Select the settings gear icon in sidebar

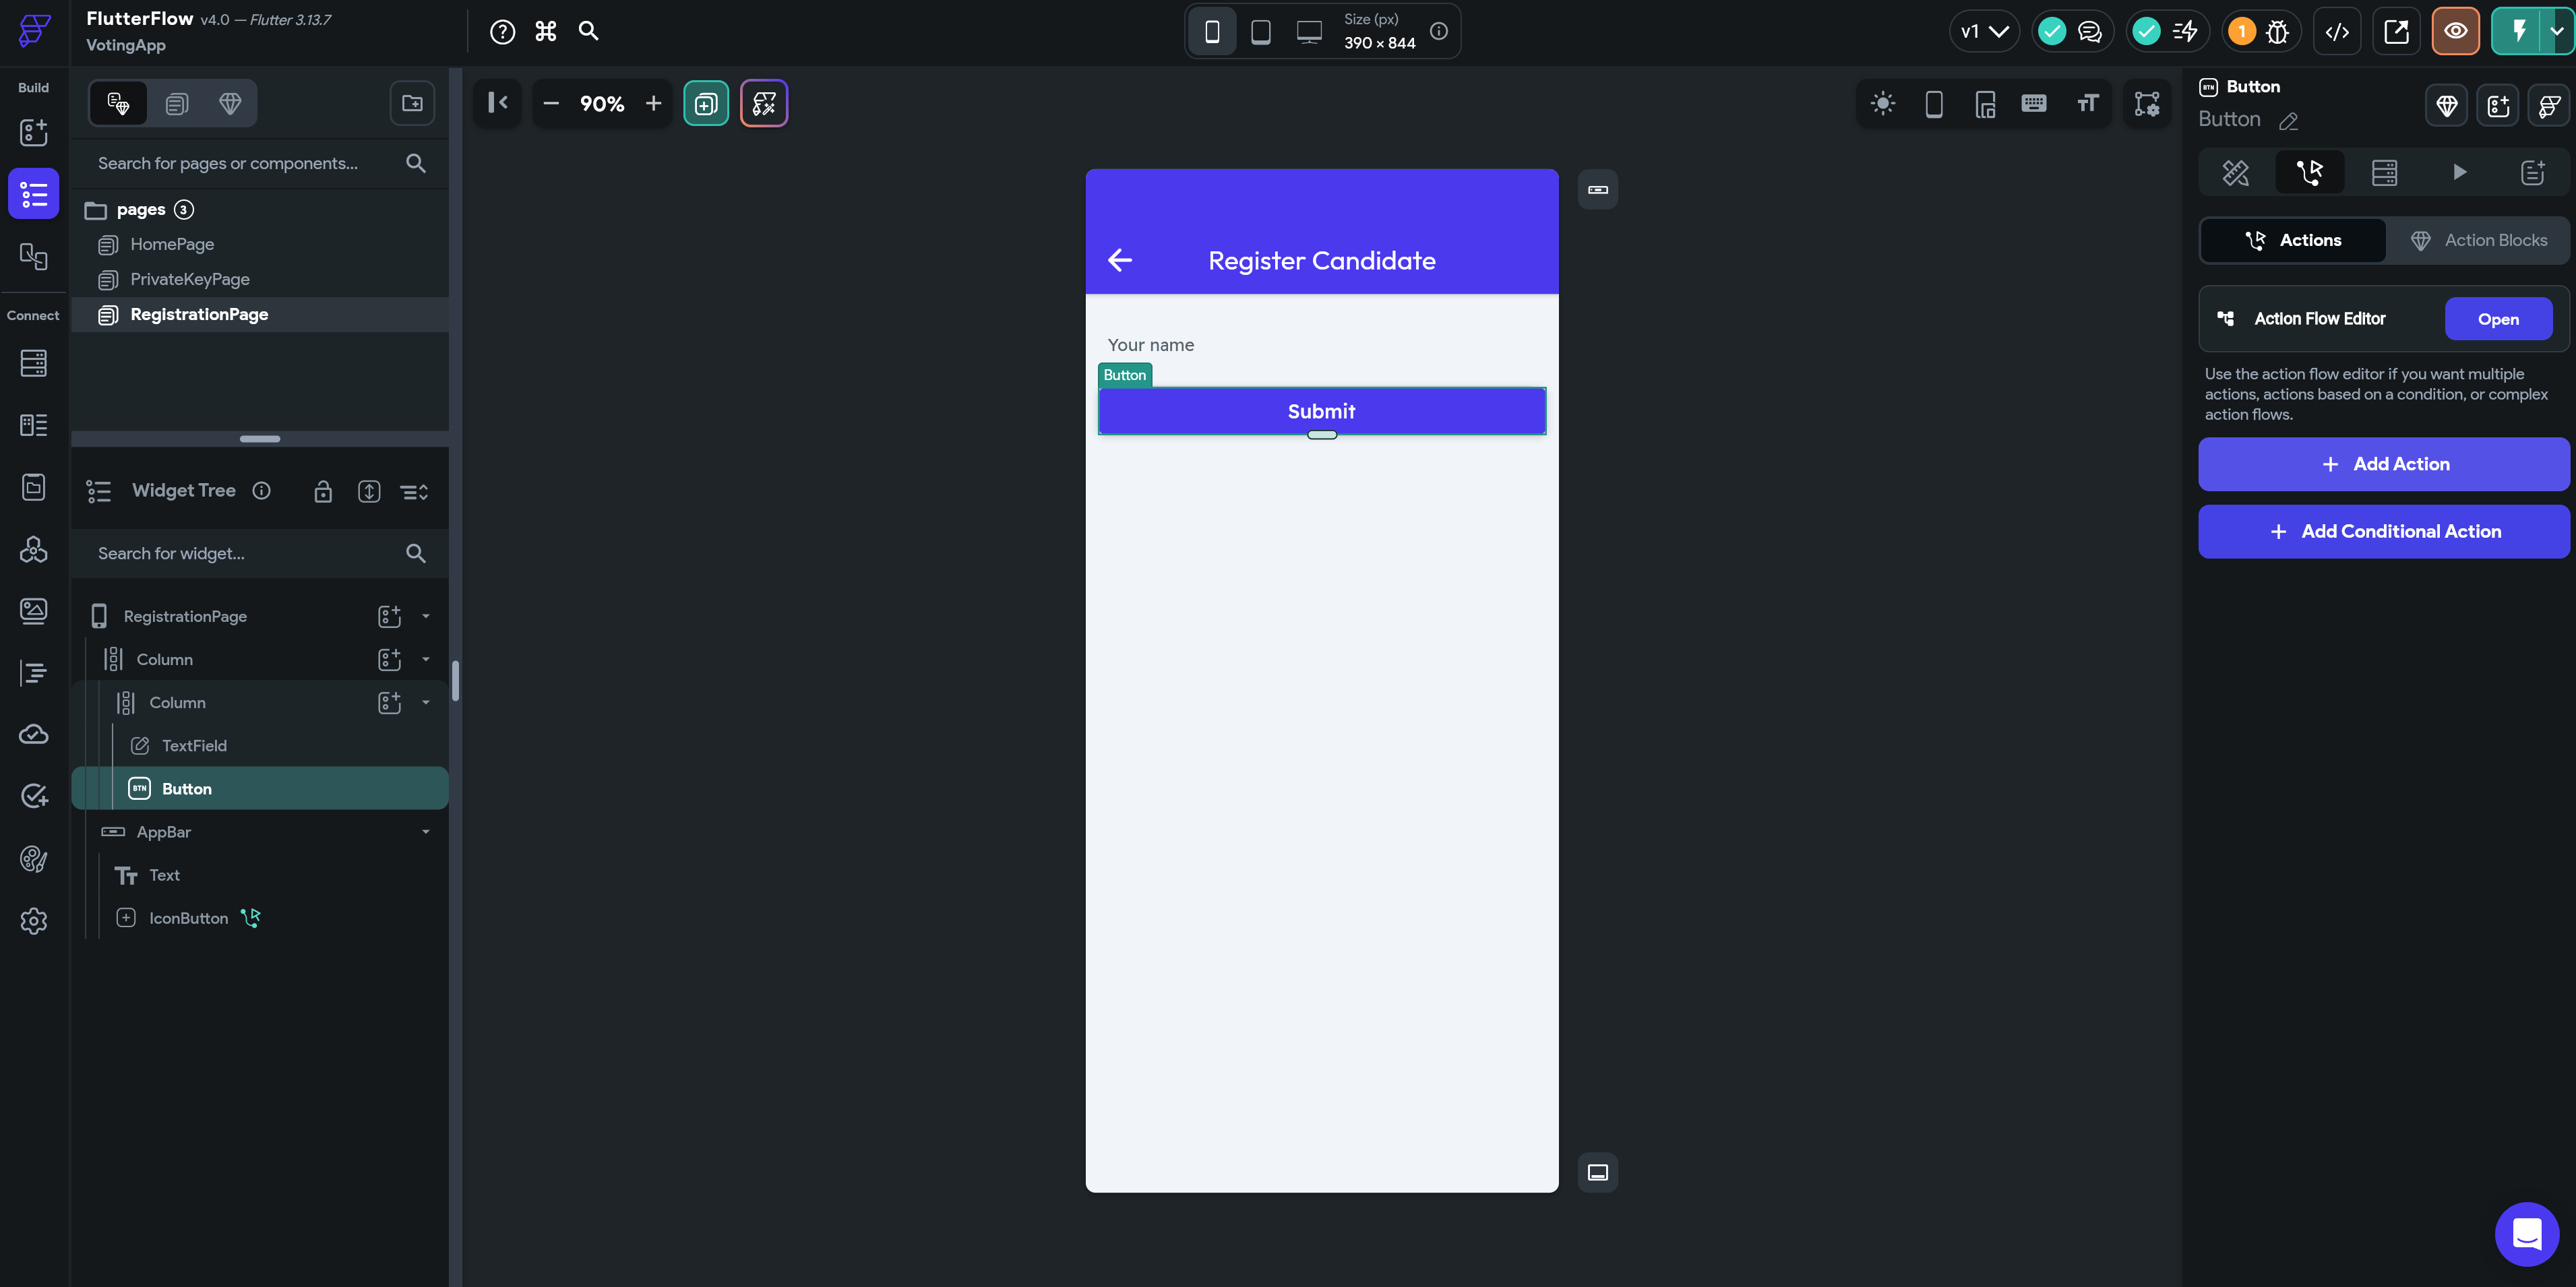coord(33,919)
